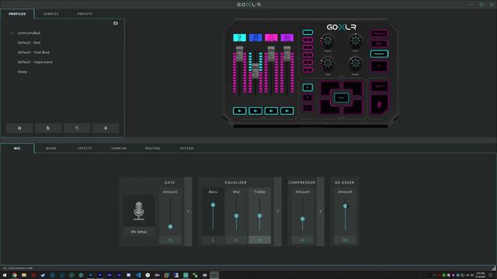
Task: Open the Windows Start menu
Action: 5,275
